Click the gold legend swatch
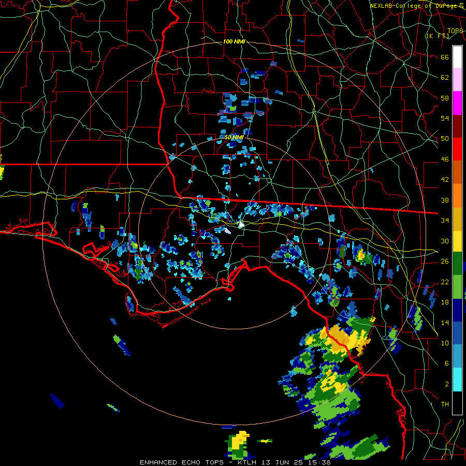This screenshot has width=466, height=466. point(457,219)
